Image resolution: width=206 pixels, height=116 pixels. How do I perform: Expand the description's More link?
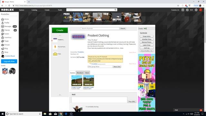click(122, 48)
